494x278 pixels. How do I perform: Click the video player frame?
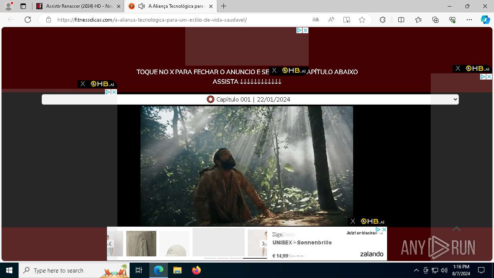(x=247, y=166)
